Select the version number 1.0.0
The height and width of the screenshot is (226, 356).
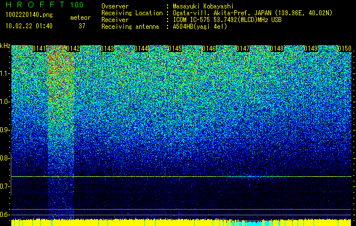tap(76, 5)
